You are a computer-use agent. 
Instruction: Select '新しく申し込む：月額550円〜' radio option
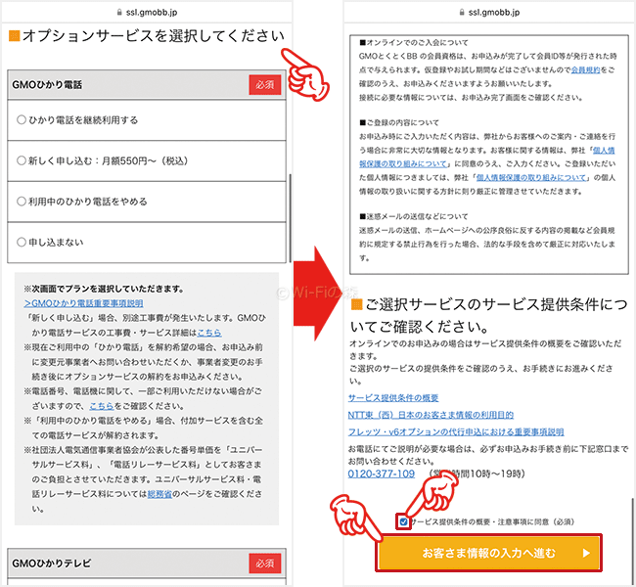coord(22,160)
